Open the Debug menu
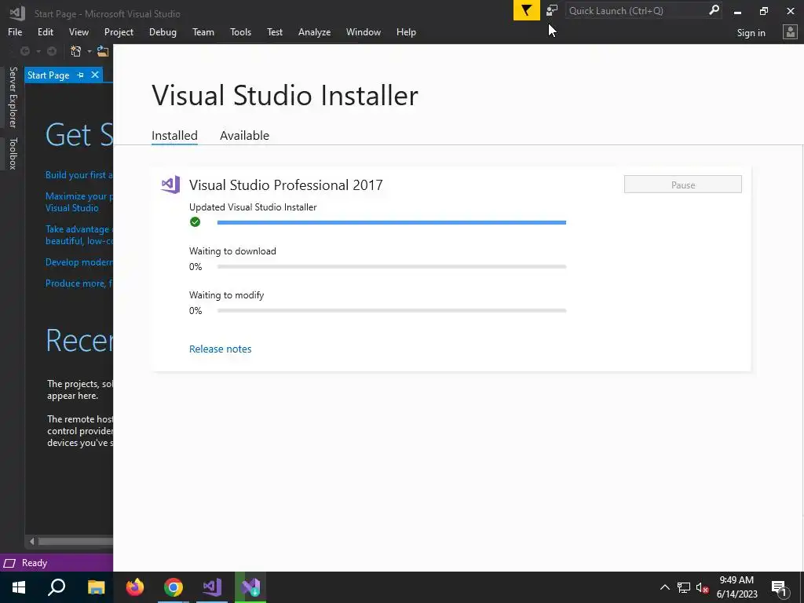Screen dimensions: 804x603 163,31
